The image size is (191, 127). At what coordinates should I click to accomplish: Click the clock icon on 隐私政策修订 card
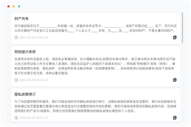[x=16, y=118]
